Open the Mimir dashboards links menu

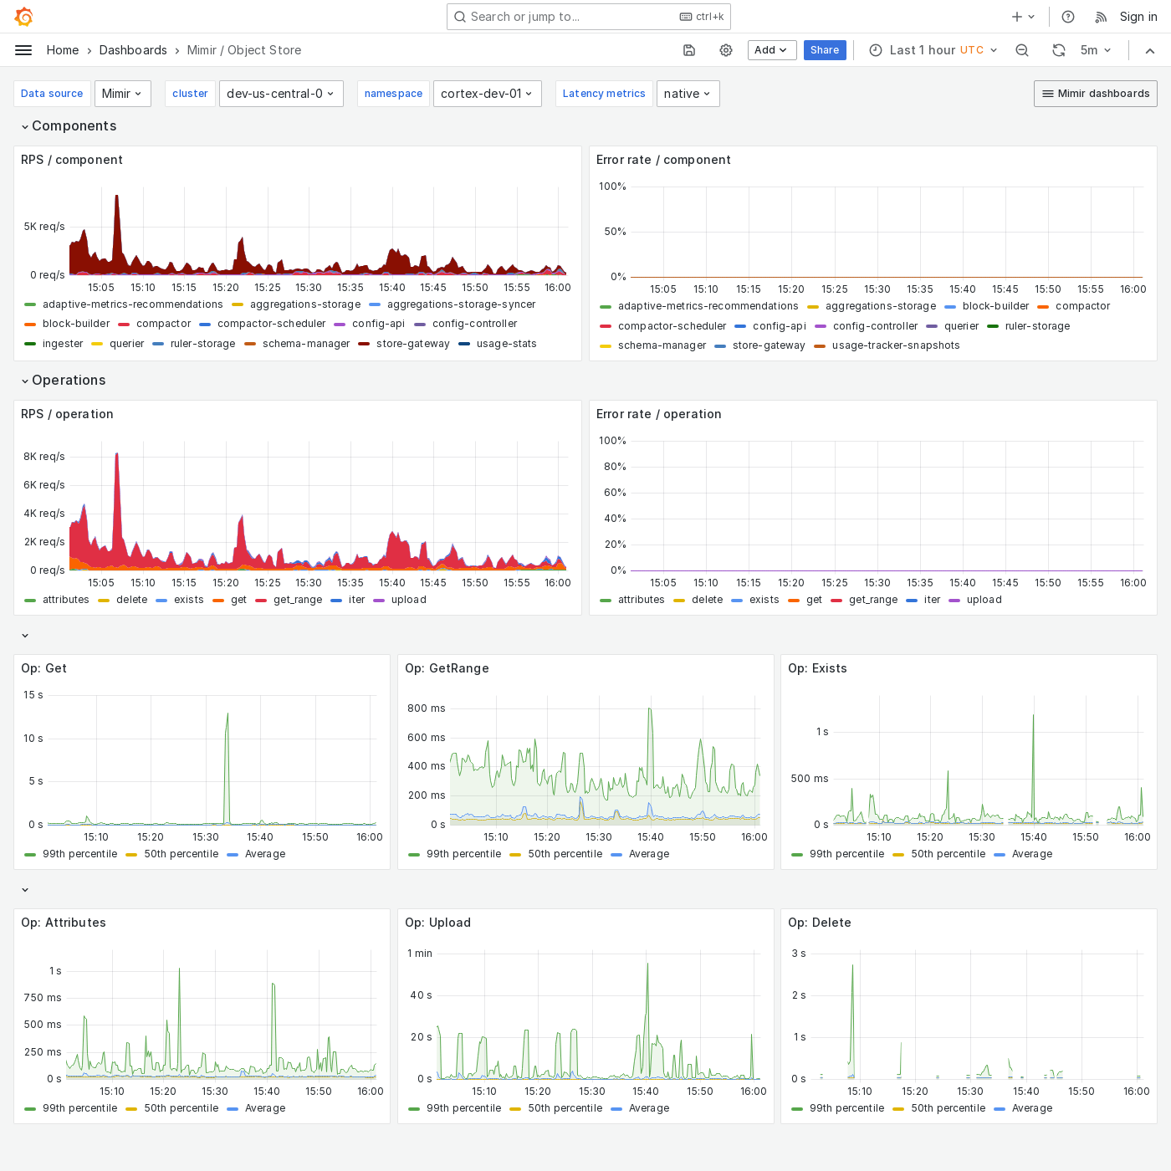[1095, 94]
